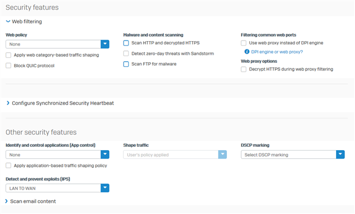Image resolution: width=355 pixels, height=214 pixels.
Task: Click the info icon beside DPI engine link
Action: pos(247,52)
